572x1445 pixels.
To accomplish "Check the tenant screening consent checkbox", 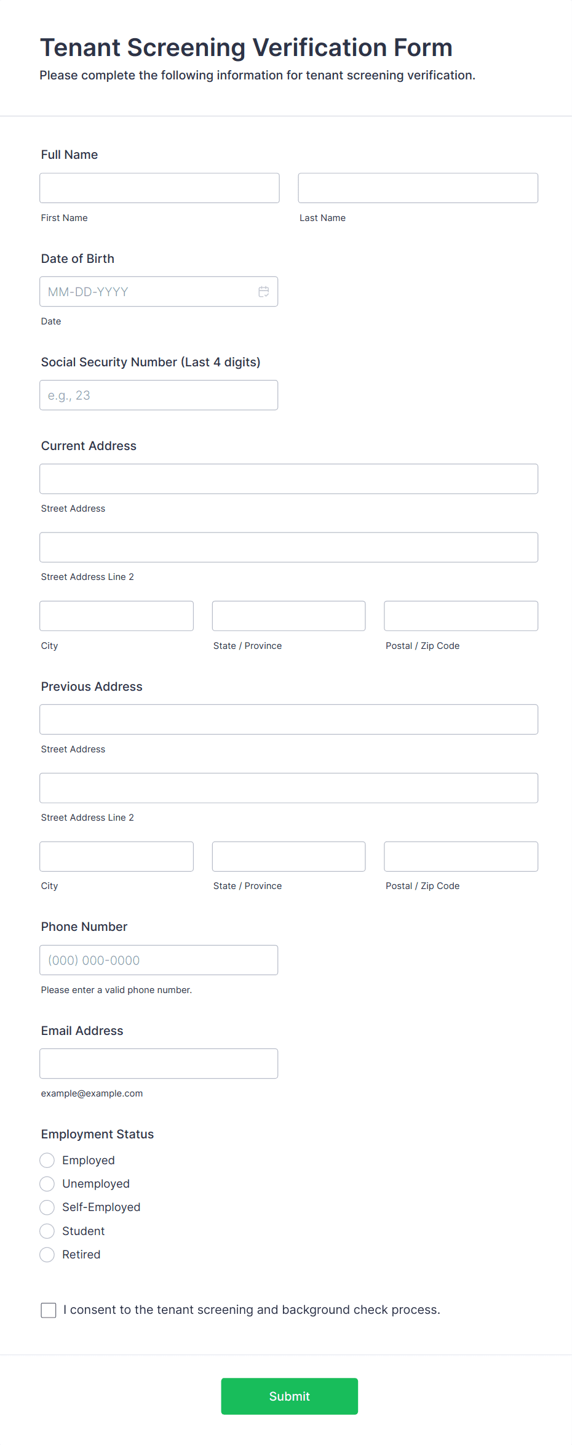I will tap(49, 1310).
